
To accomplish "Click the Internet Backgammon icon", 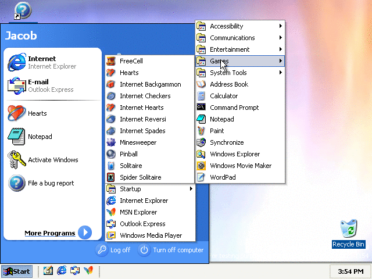I will [x=111, y=84].
